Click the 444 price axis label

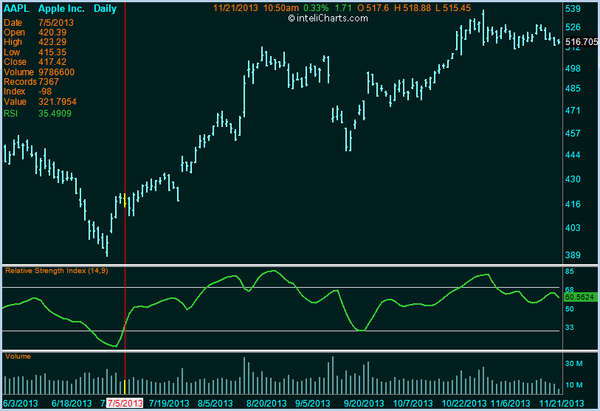click(x=573, y=155)
